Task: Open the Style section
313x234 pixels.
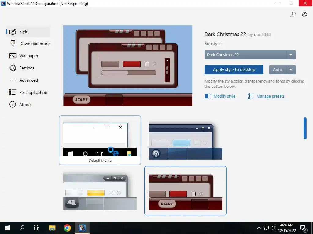Action: click(x=28, y=32)
